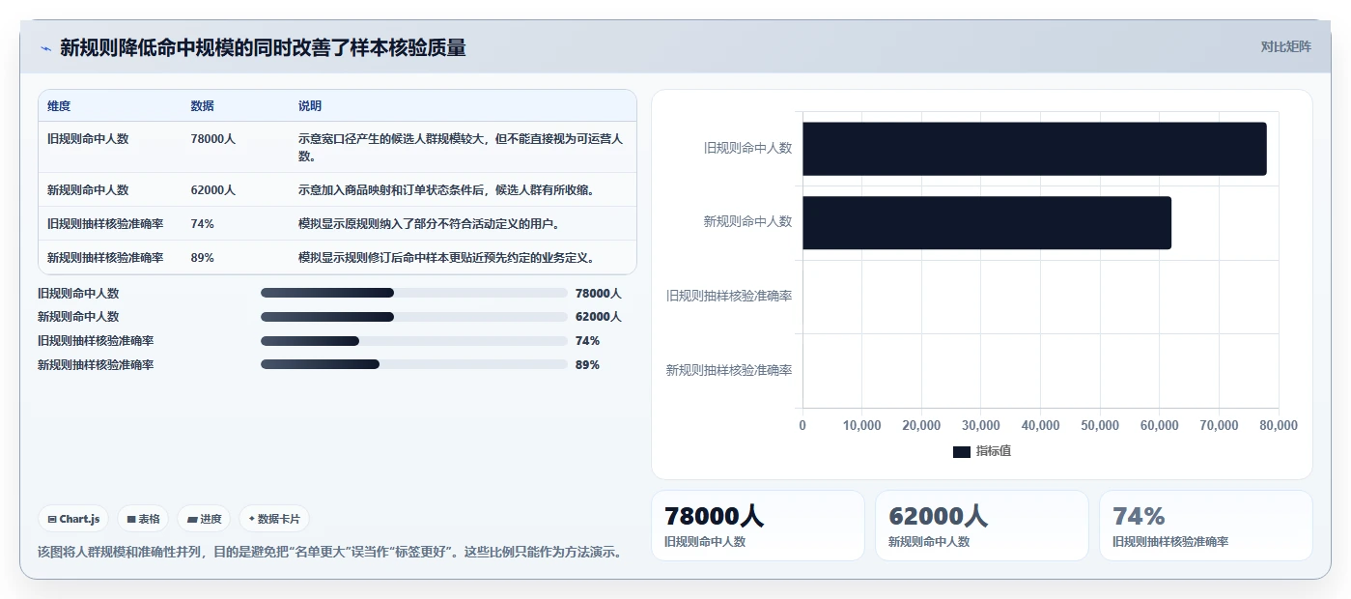Image resolution: width=1351 pixels, height=599 pixels.
Task: Open the 78000人 data card
Action: pos(758,526)
